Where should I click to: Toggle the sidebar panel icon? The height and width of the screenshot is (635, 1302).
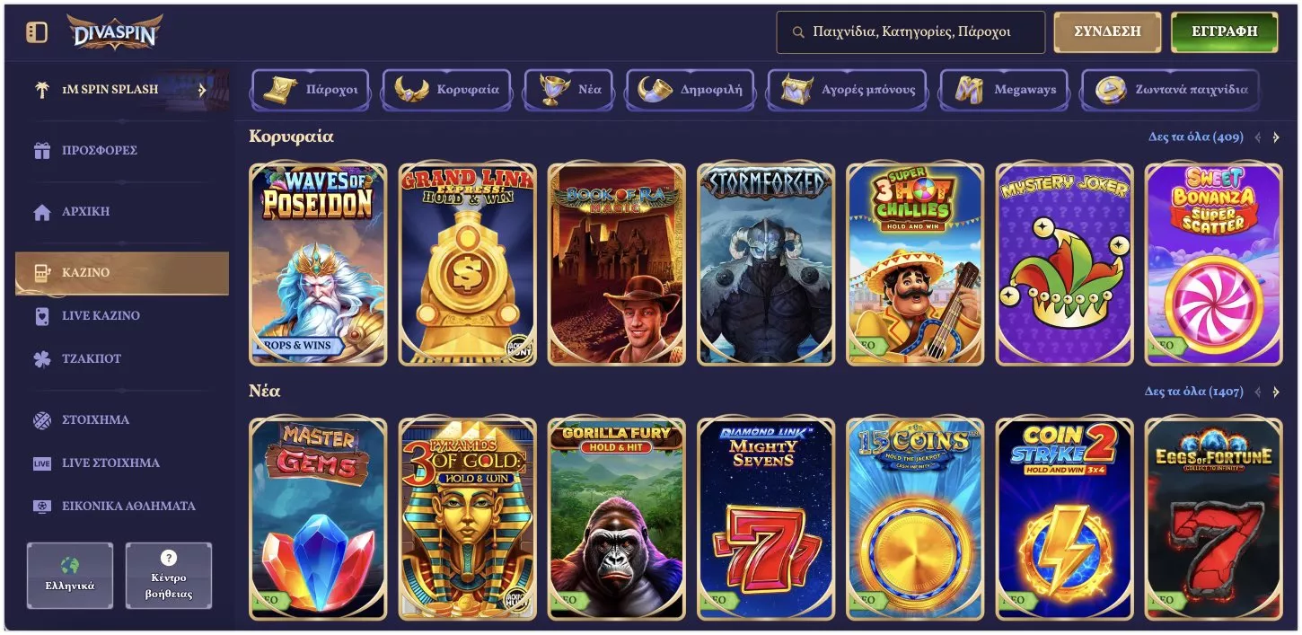click(x=37, y=32)
